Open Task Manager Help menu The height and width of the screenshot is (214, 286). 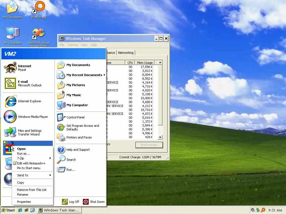[x=94, y=45]
